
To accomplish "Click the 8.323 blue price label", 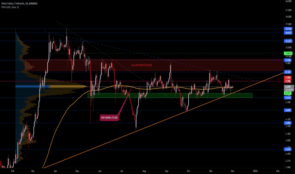I will coord(288,72).
